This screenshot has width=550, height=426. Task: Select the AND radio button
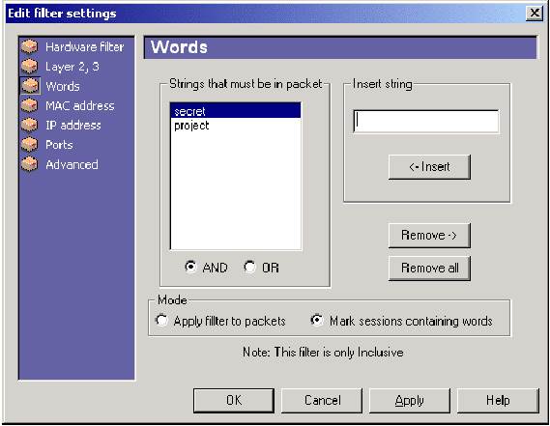[190, 267]
